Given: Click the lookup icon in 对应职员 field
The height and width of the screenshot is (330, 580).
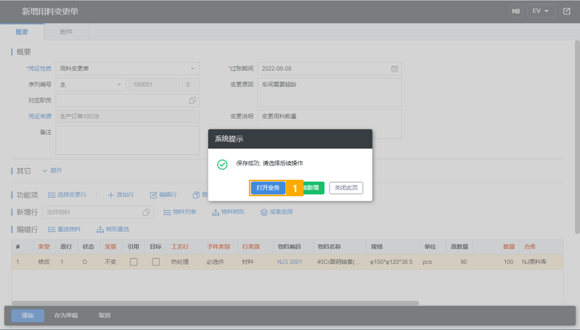Looking at the screenshot, I should [x=192, y=100].
